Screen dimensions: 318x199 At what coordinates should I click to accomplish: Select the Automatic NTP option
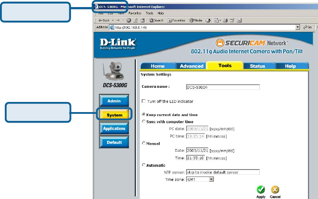[144, 165]
